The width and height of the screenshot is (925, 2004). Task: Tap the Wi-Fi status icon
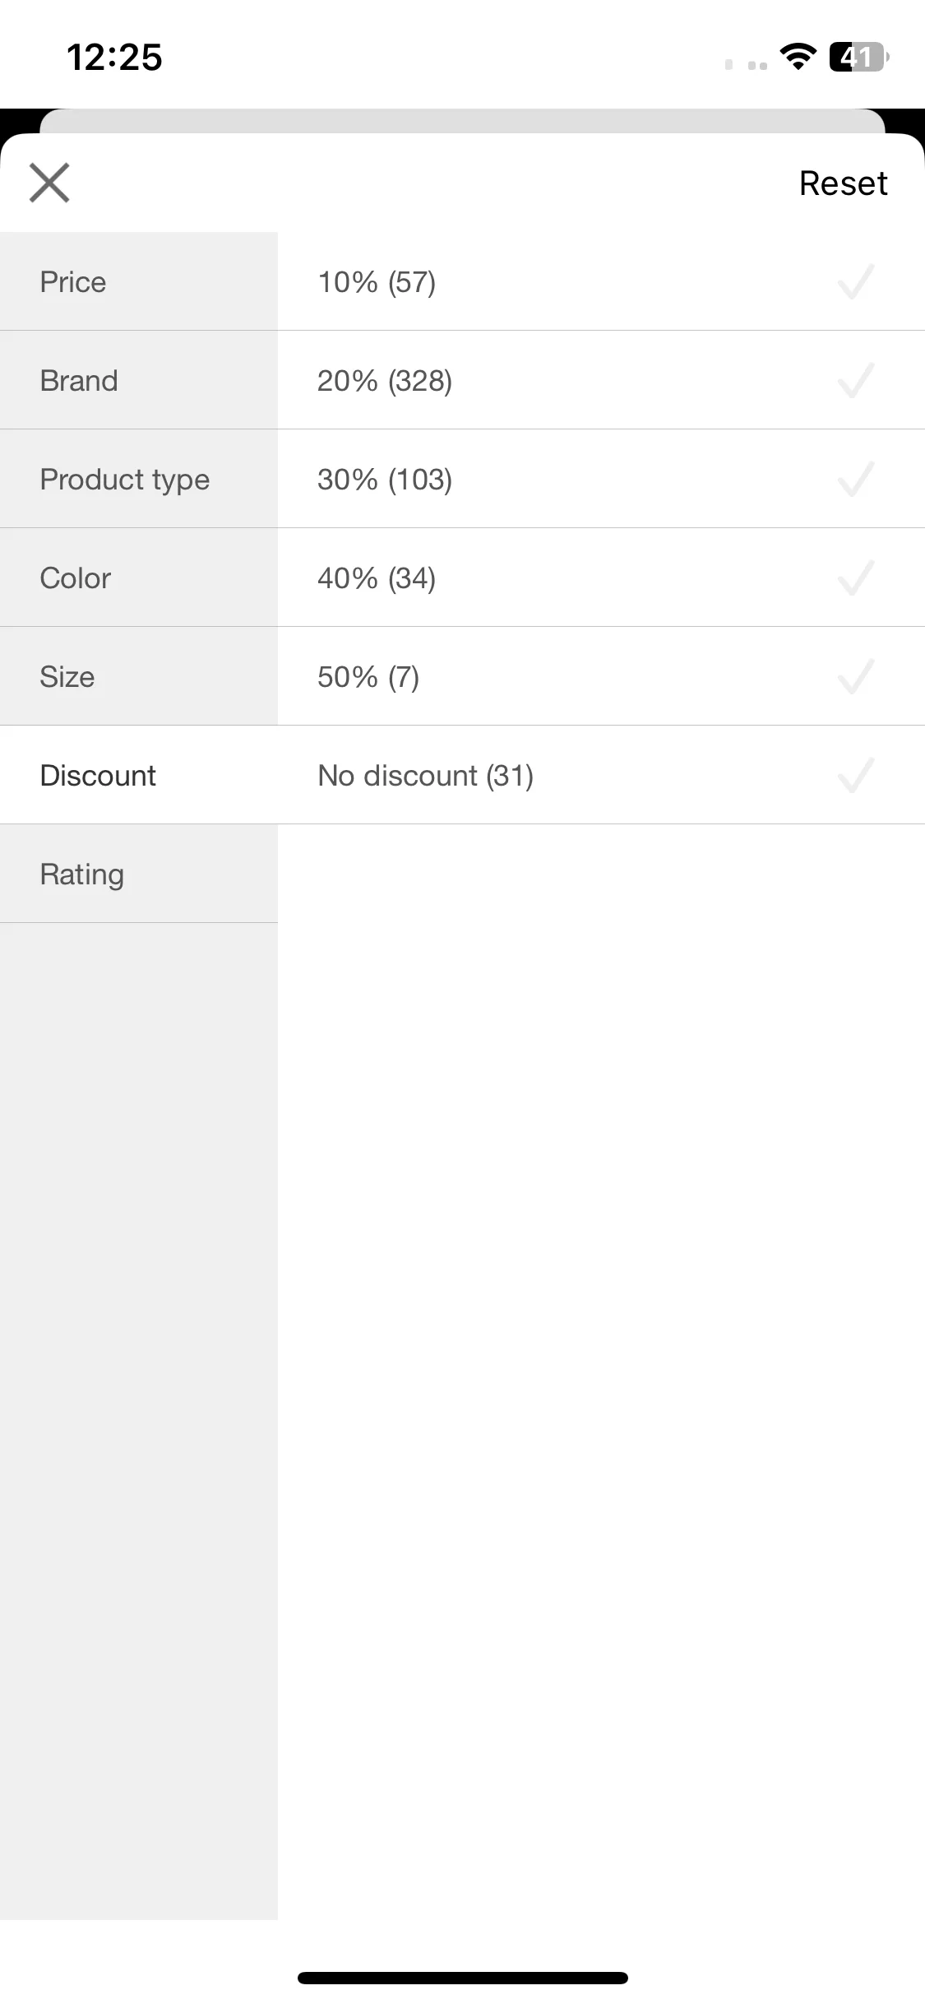(x=798, y=57)
